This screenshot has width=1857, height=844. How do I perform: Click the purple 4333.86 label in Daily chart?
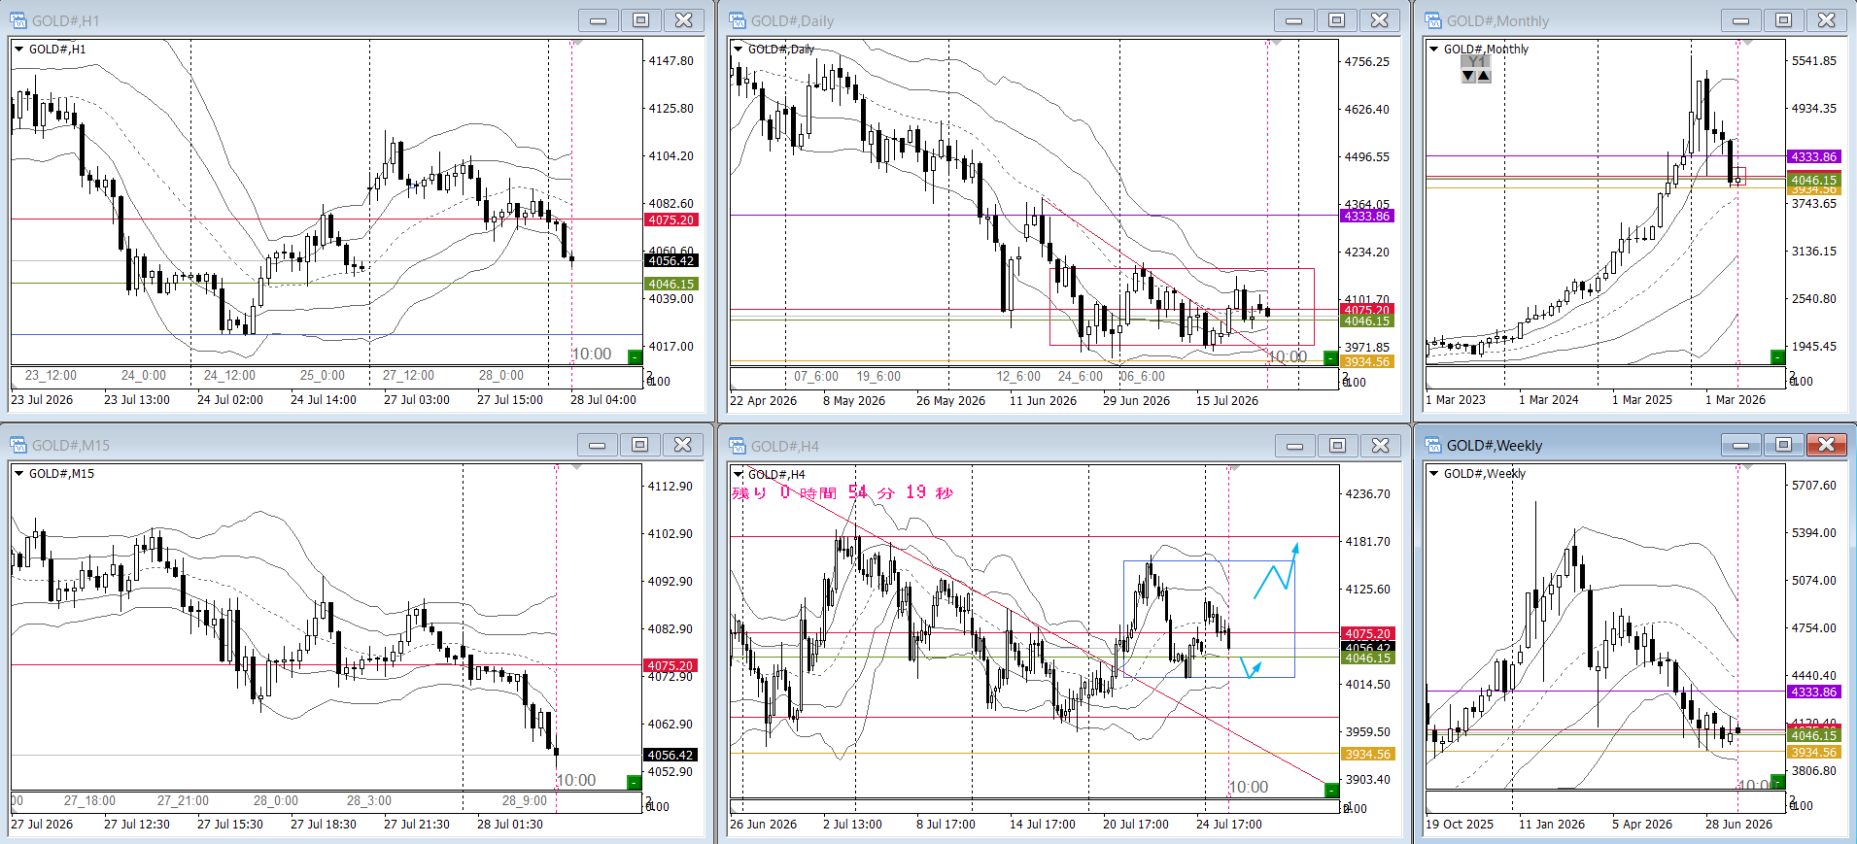(1367, 216)
